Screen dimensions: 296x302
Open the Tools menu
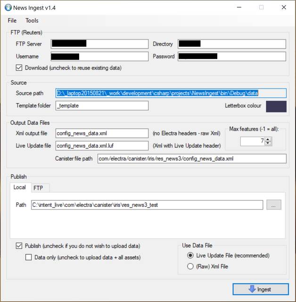[x=32, y=21]
